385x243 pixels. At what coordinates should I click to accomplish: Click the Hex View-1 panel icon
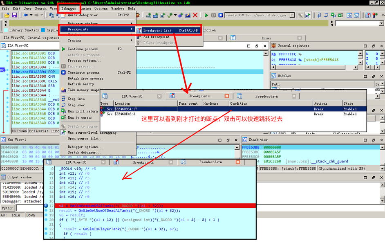3,139
